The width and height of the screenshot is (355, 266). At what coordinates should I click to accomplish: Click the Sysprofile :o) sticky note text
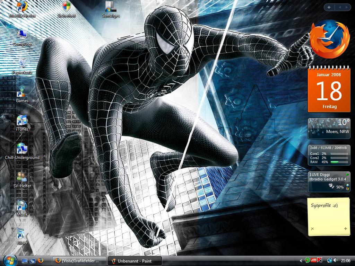(324, 205)
